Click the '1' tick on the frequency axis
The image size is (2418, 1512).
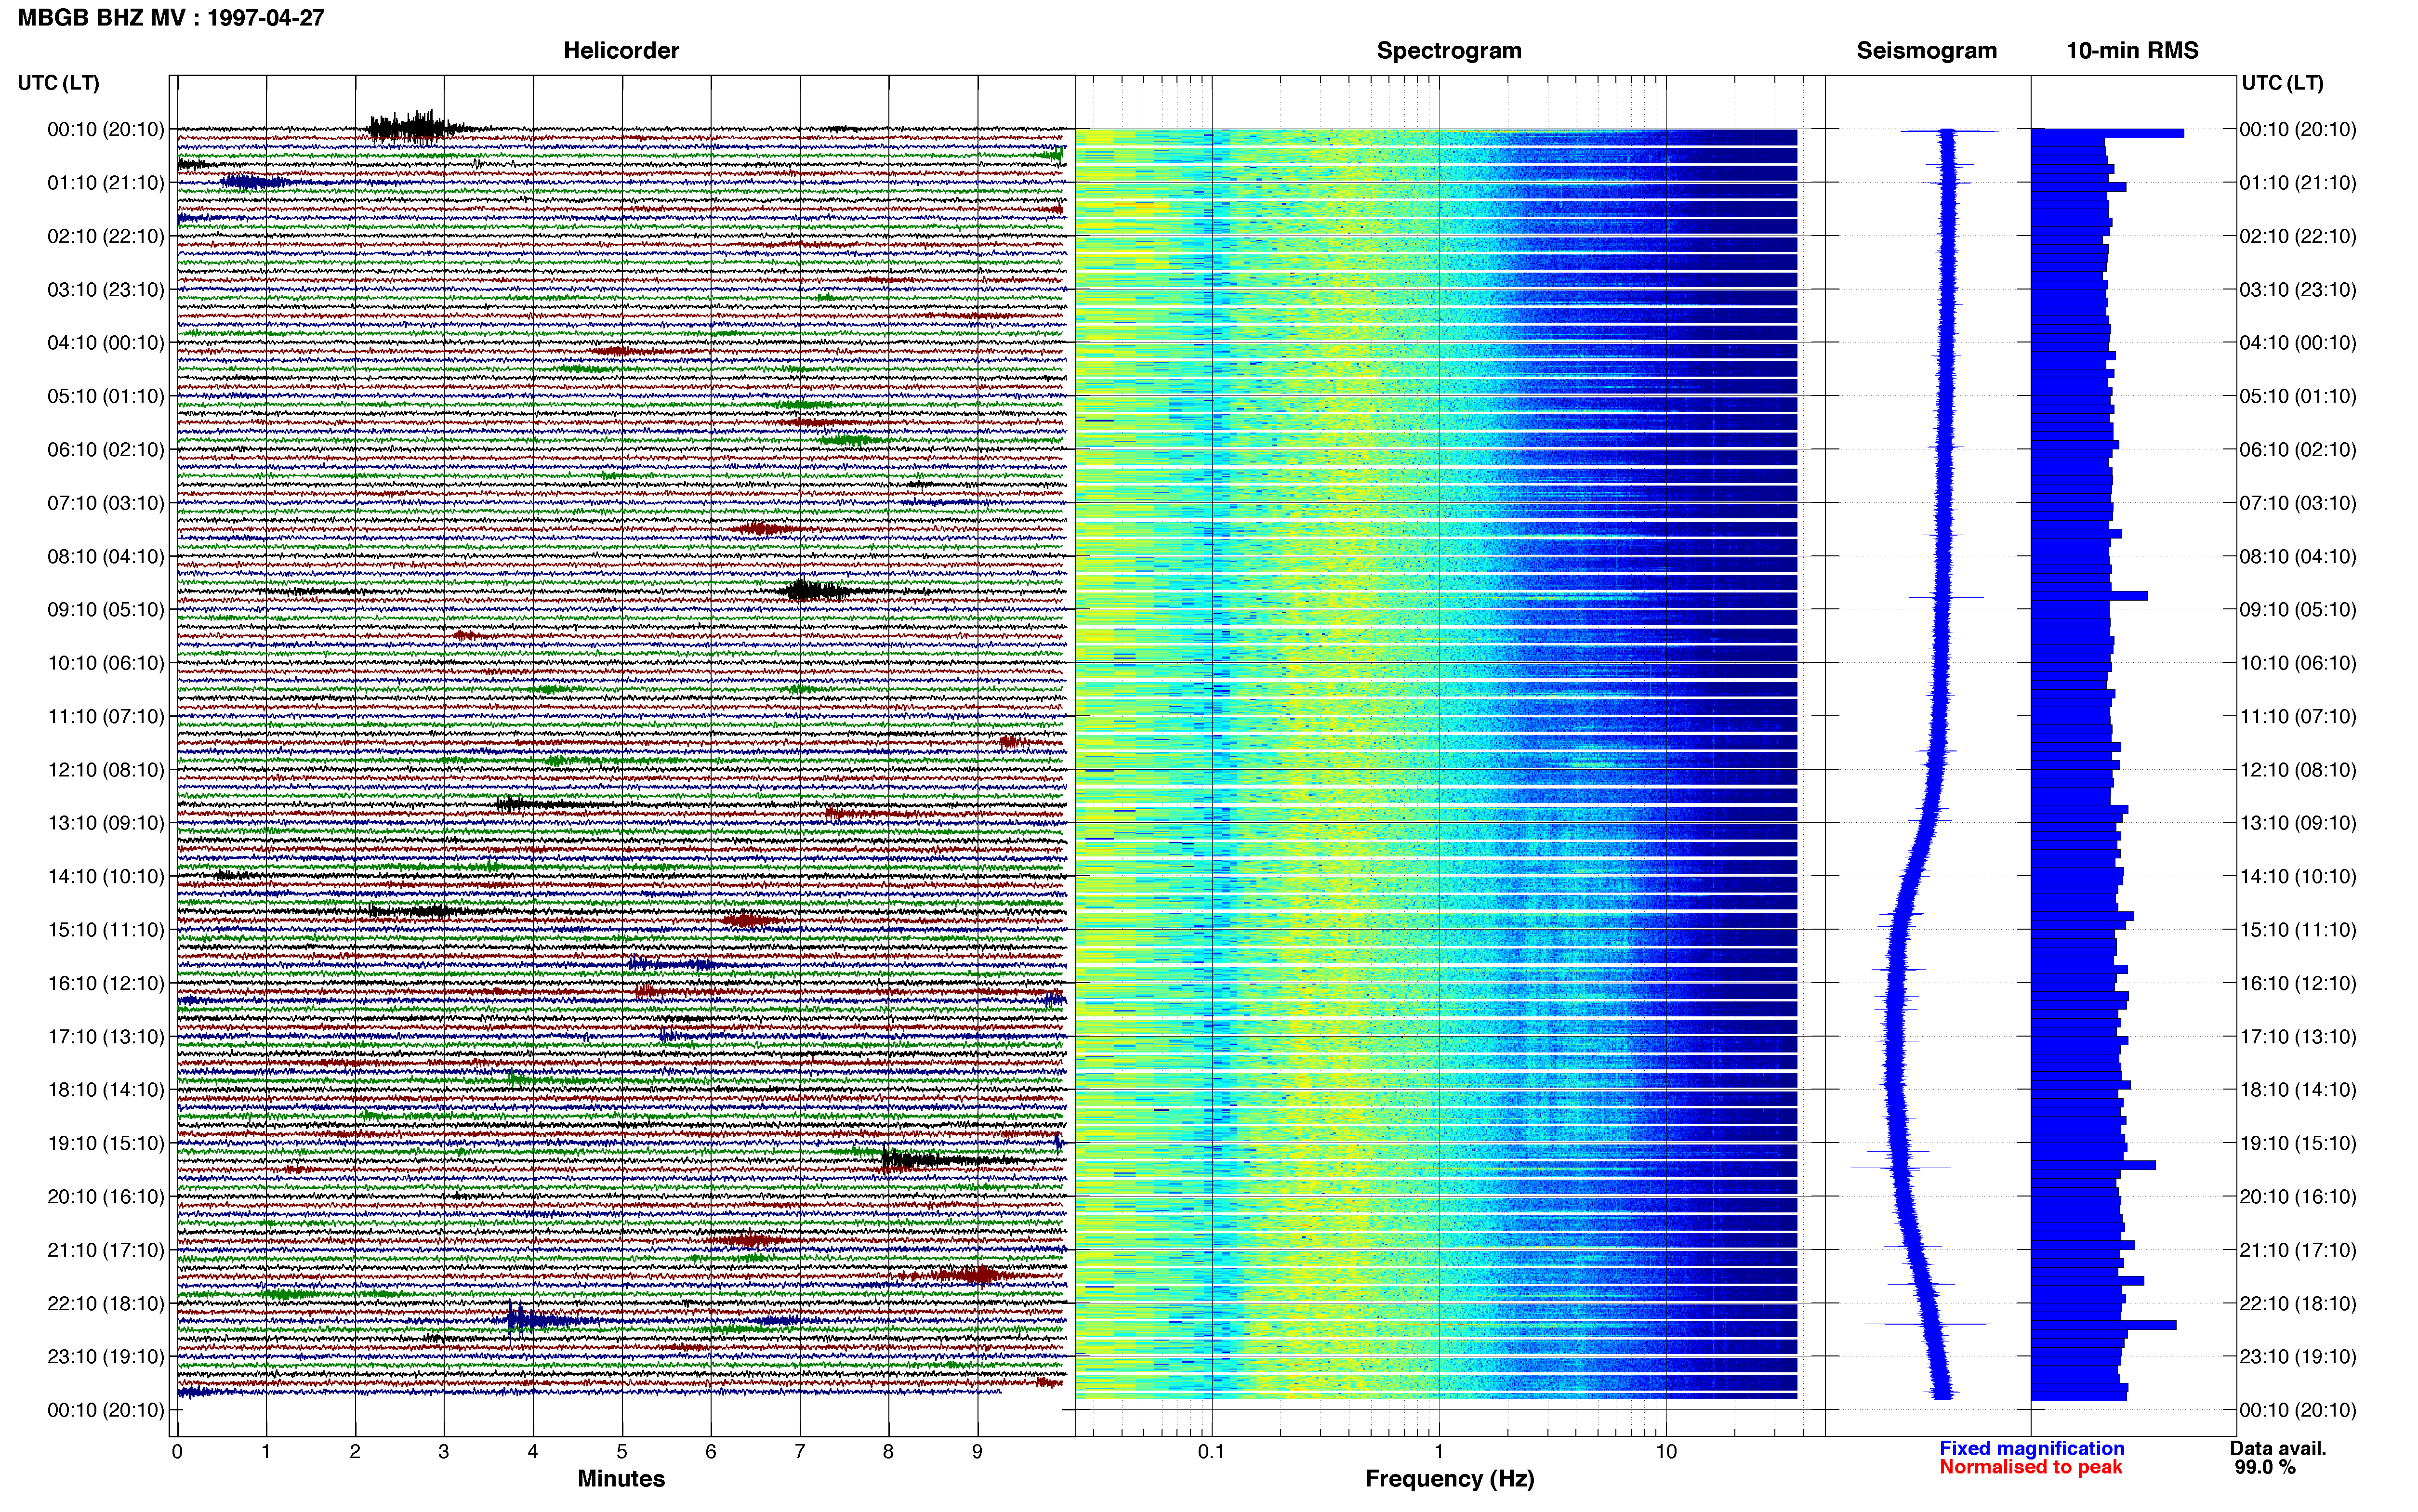1439,1452
